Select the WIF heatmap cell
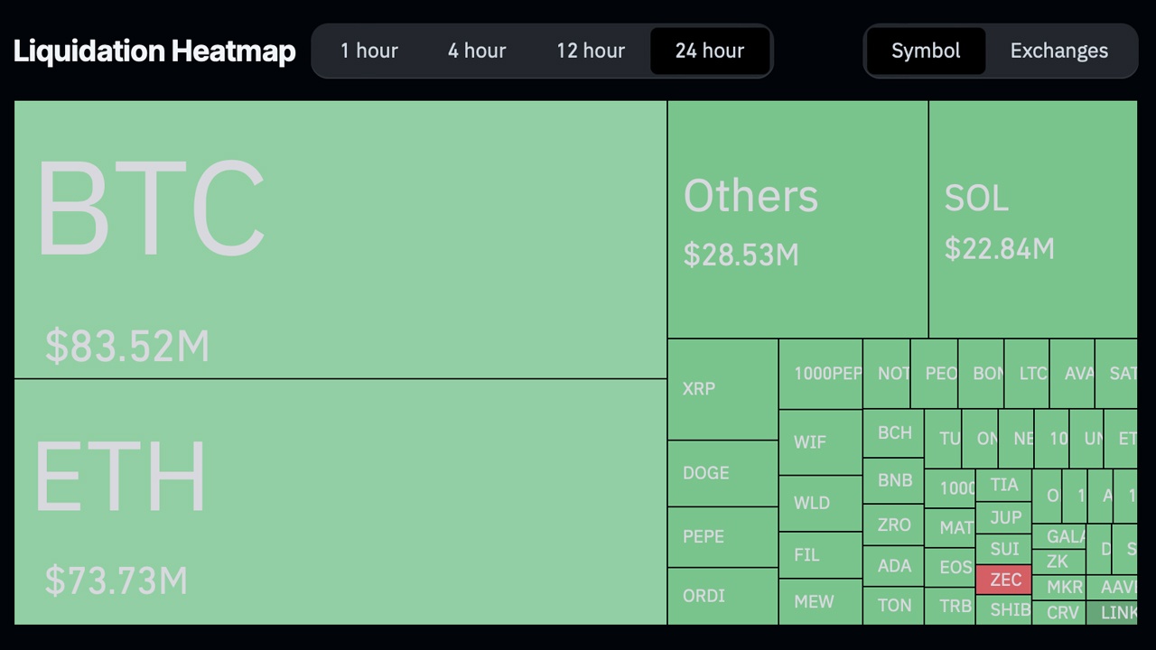The width and height of the screenshot is (1156, 650). 820,441
